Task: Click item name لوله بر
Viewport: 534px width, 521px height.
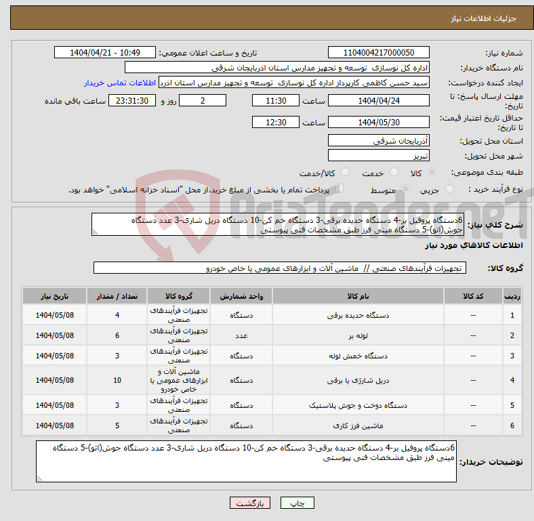Action: pyautogui.click(x=358, y=336)
